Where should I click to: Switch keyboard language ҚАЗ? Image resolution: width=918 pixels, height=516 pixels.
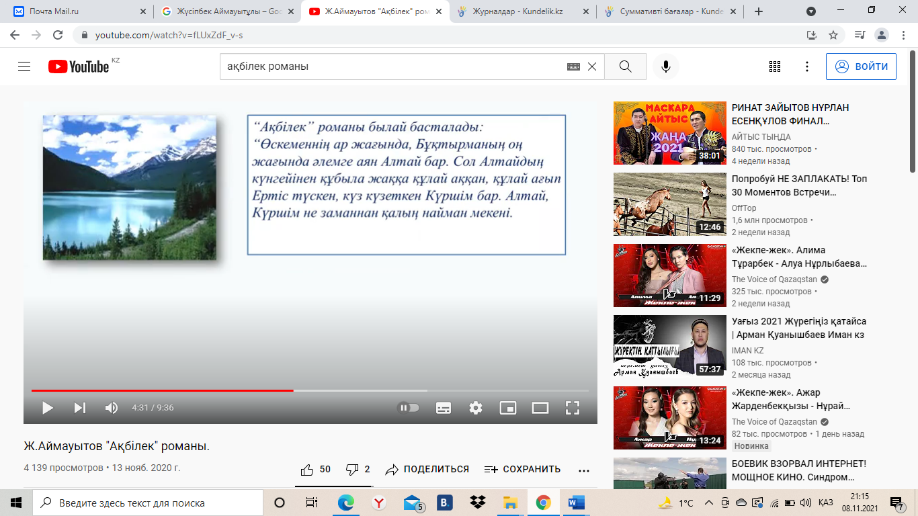click(x=826, y=503)
